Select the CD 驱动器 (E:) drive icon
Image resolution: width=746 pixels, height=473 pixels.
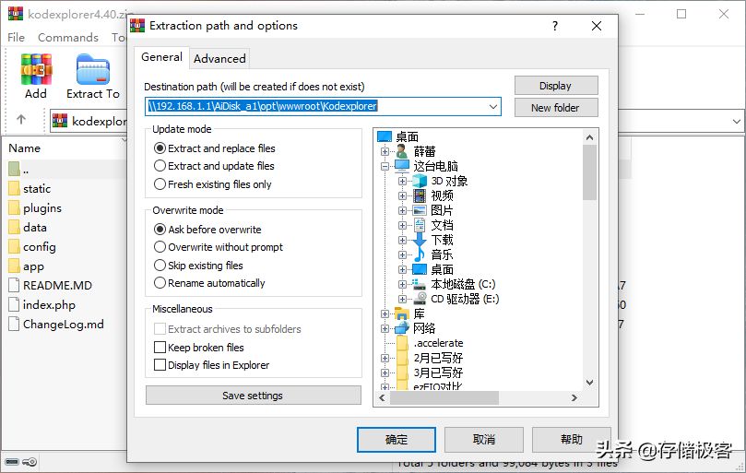420,299
